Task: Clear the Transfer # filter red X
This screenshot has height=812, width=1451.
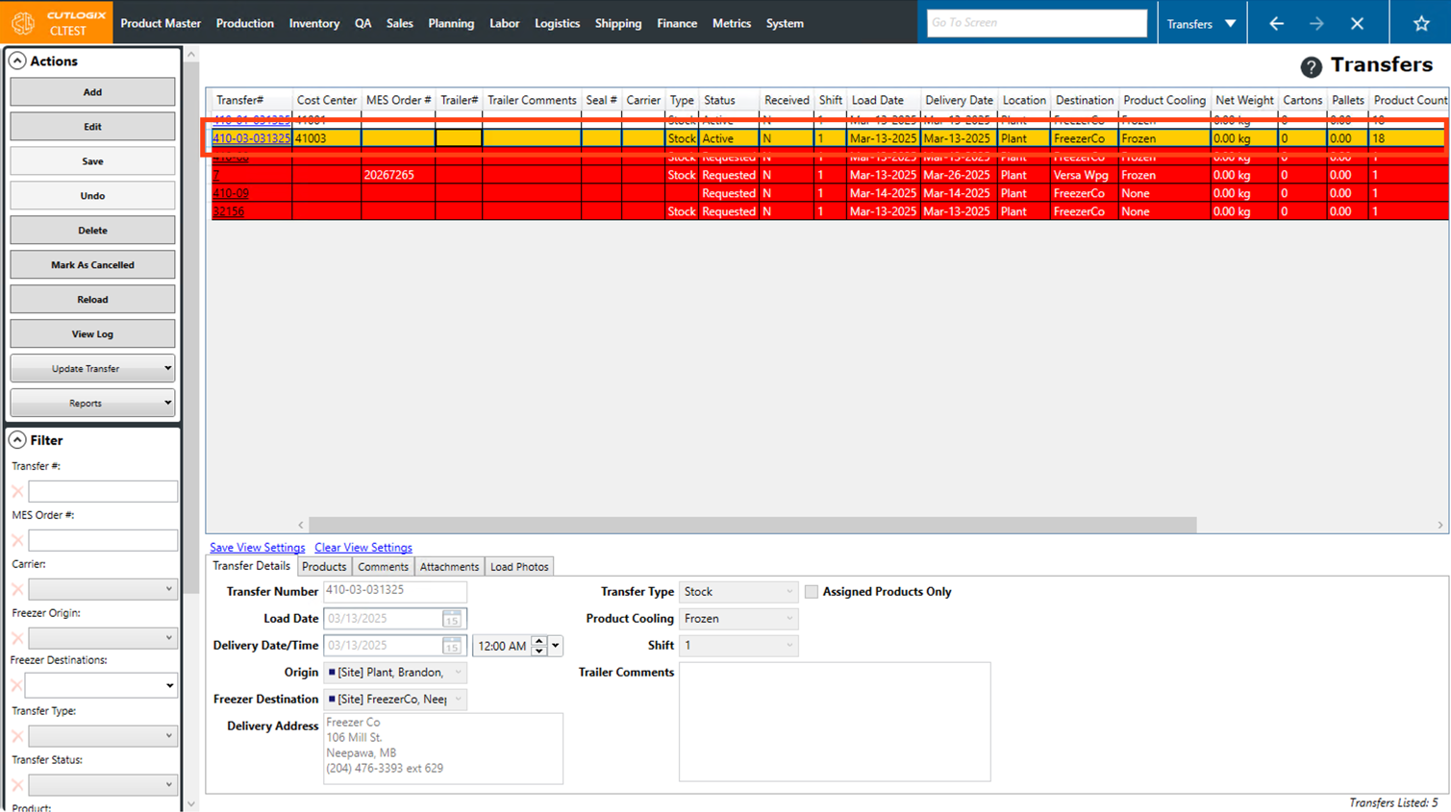Action: click(17, 492)
